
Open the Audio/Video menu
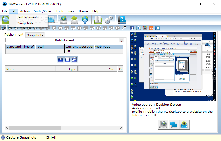click(43, 11)
